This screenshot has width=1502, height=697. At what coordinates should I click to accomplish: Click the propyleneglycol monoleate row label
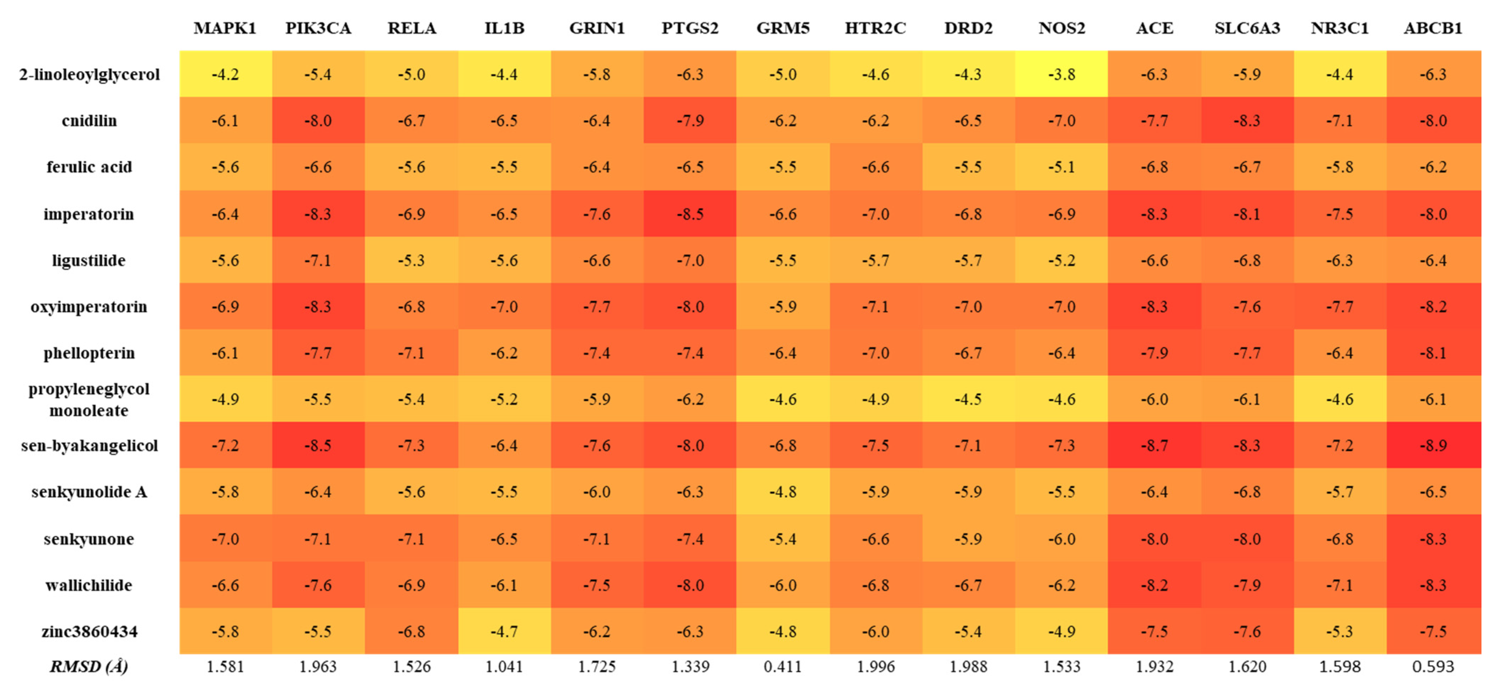point(89,400)
